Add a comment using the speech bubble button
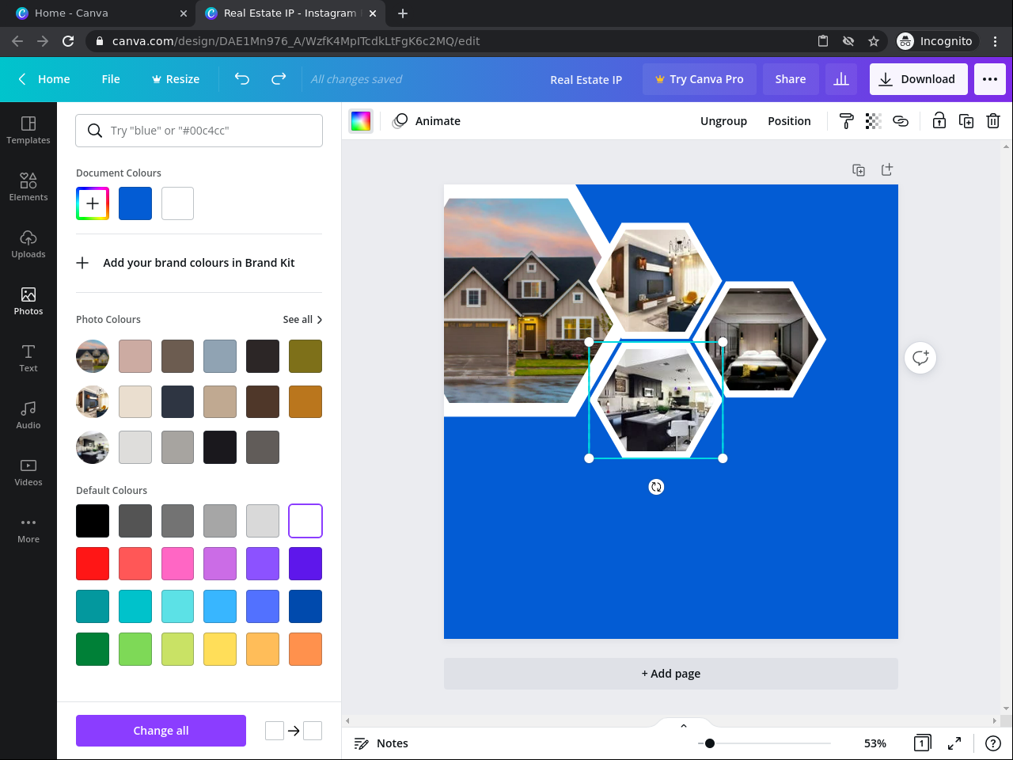Viewport: 1013px width, 760px height. point(920,358)
